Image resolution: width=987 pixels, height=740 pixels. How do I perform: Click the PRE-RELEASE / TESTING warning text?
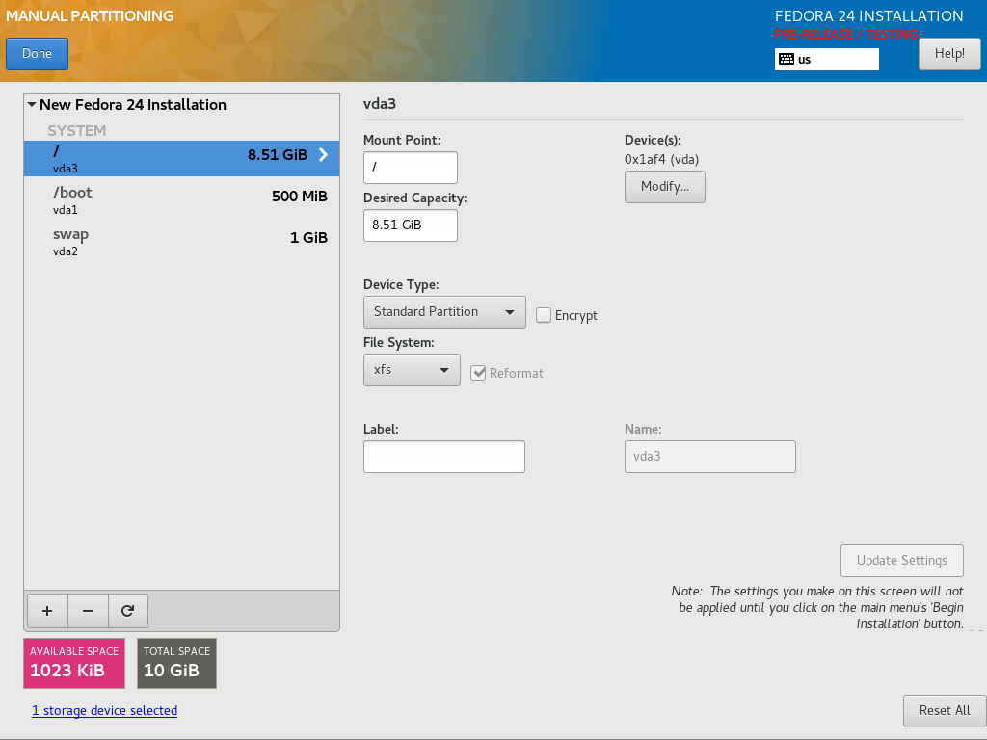pos(846,34)
